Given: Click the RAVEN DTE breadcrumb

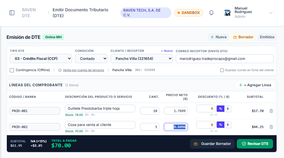Looking at the screenshot, I should 29,13.
